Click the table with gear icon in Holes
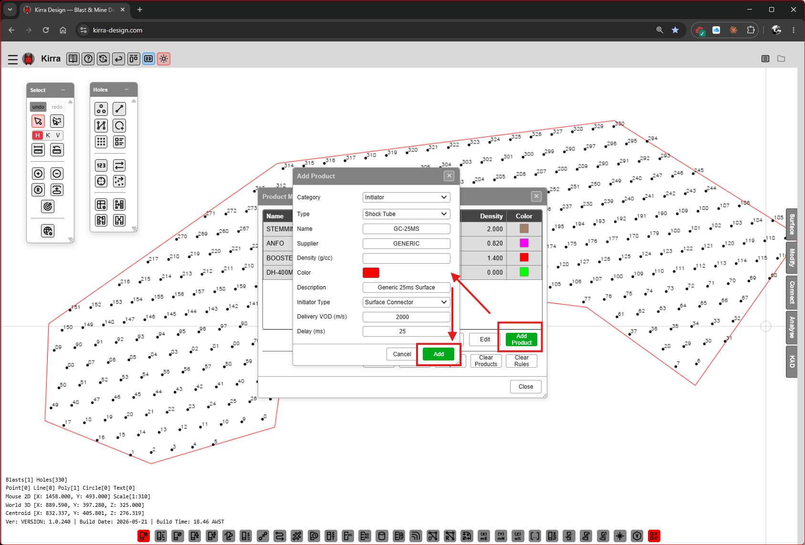Image resolution: width=805 pixels, height=545 pixels. pos(101,205)
